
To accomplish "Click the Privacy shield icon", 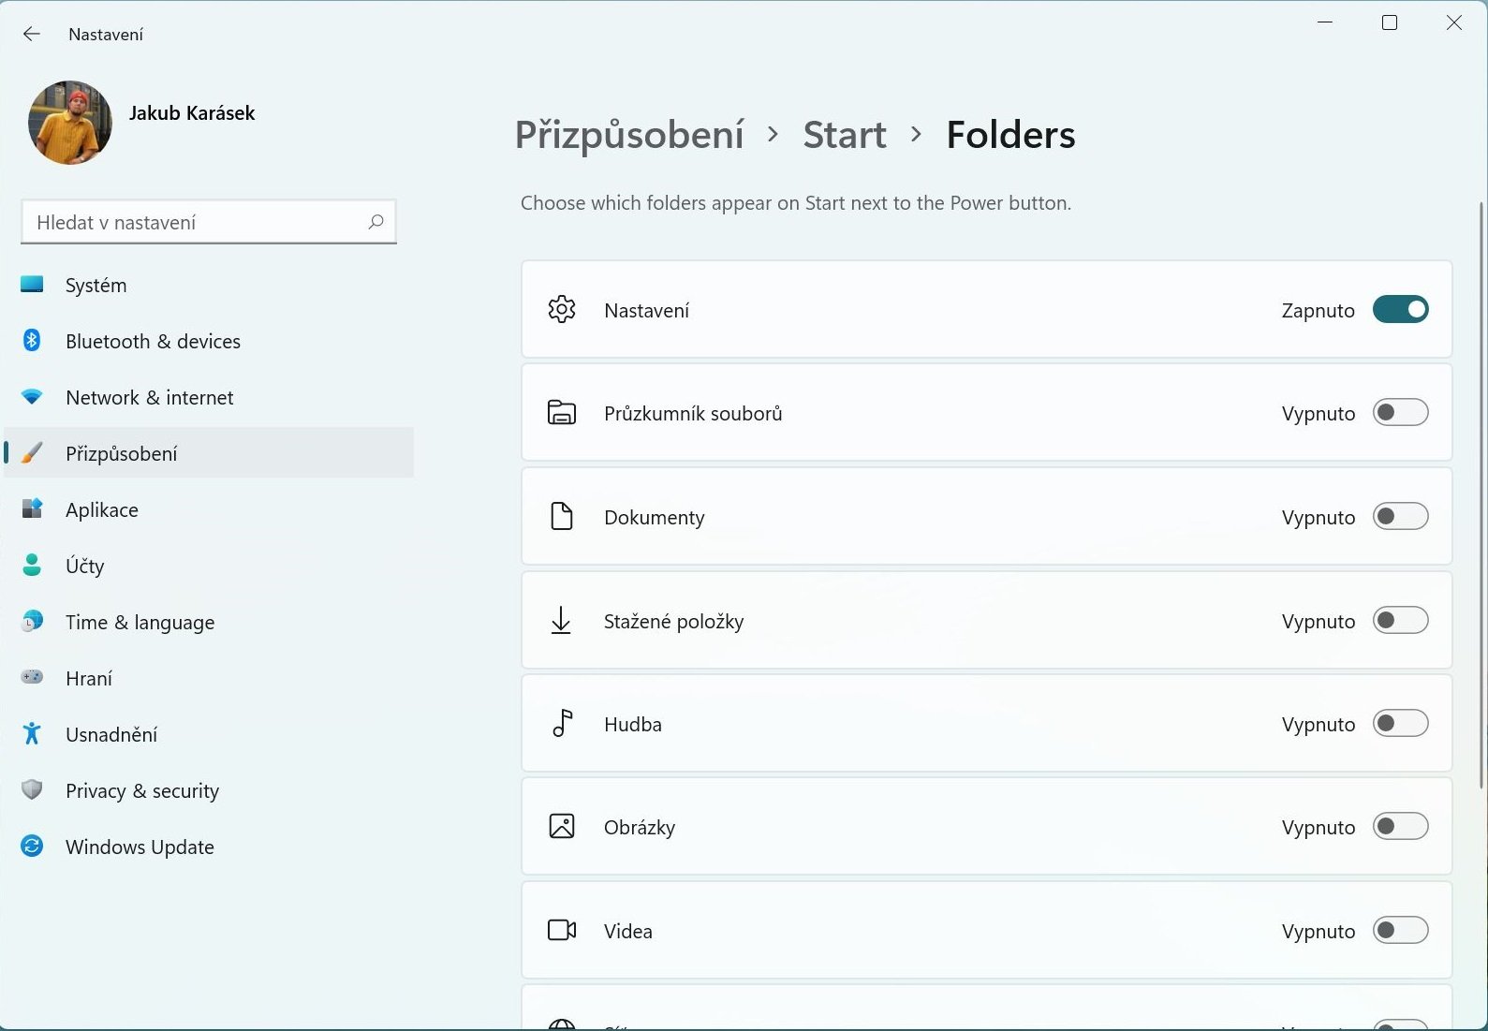I will click(x=32, y=789).
